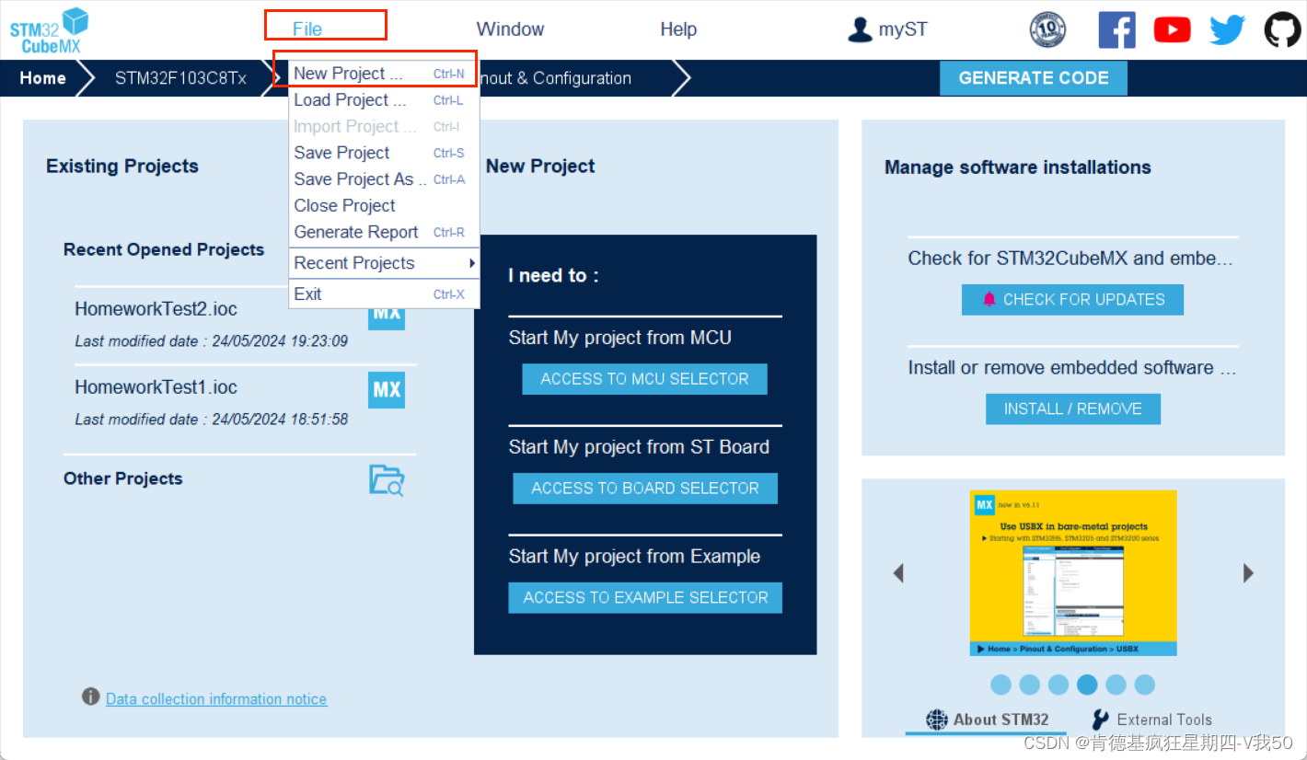1307x760 pixels.
Task: Select the fourth highlighted carousel dot
Action: (x=1087, y=685)
